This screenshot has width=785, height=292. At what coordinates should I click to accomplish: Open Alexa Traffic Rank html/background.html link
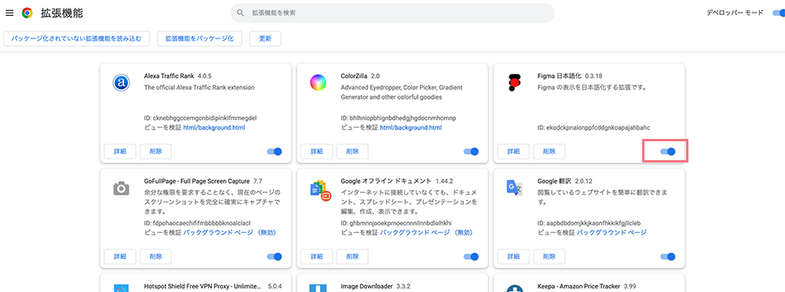[x=214, y=128]
